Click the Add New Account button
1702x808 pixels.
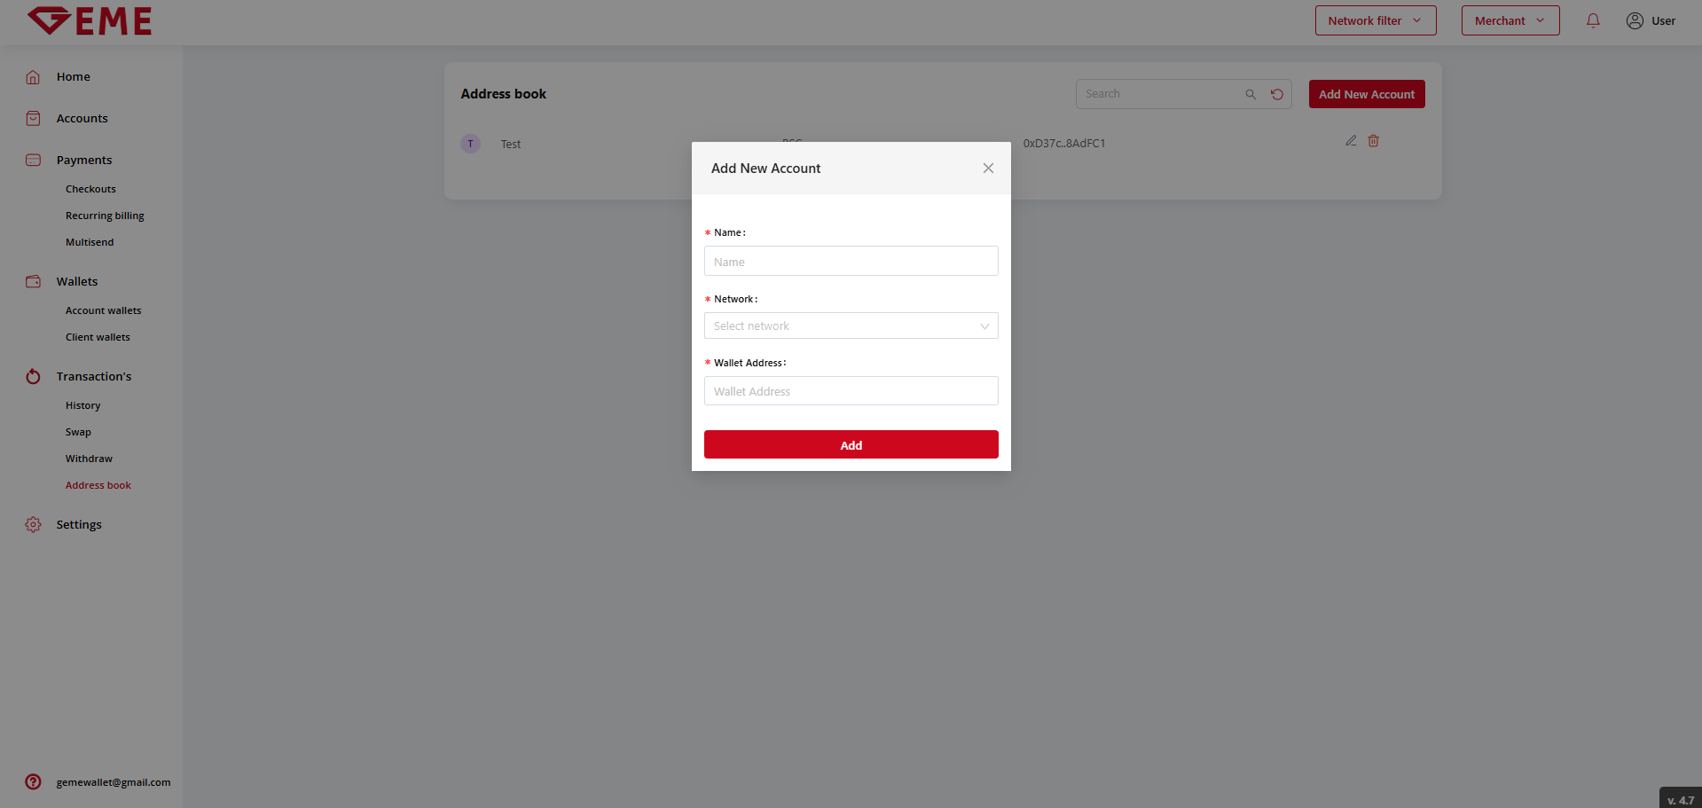point(1366,94)
